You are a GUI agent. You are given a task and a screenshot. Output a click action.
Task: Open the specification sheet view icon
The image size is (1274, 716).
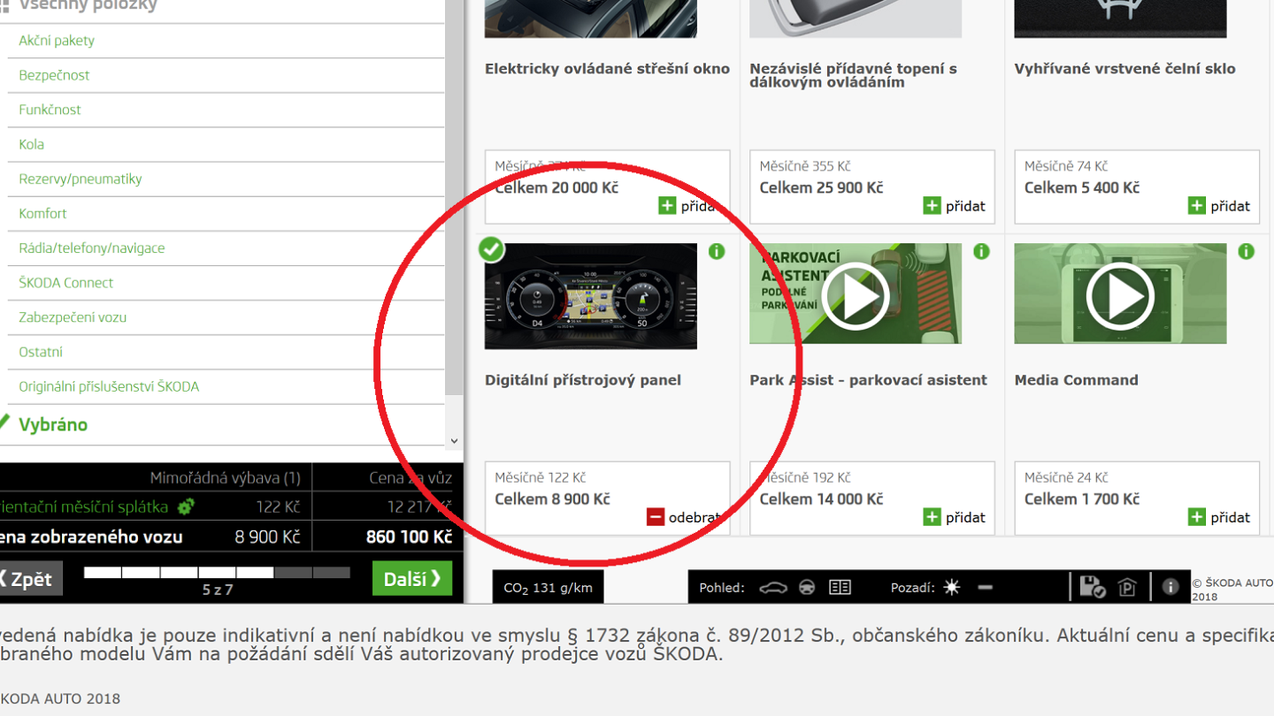(839, 587)
